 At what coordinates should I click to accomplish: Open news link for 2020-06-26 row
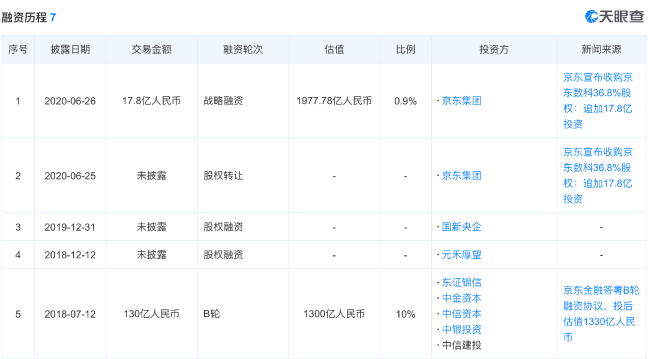point(598,101)
